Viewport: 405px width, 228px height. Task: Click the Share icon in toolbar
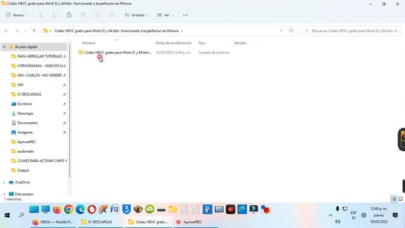[97, 15]
